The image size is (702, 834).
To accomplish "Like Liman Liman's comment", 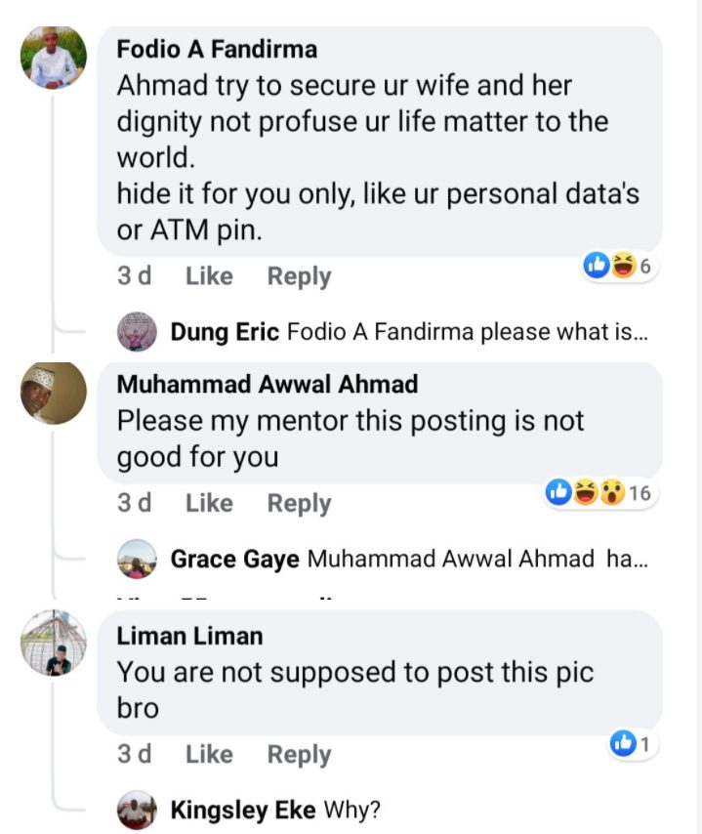I will tap(209, 754).
